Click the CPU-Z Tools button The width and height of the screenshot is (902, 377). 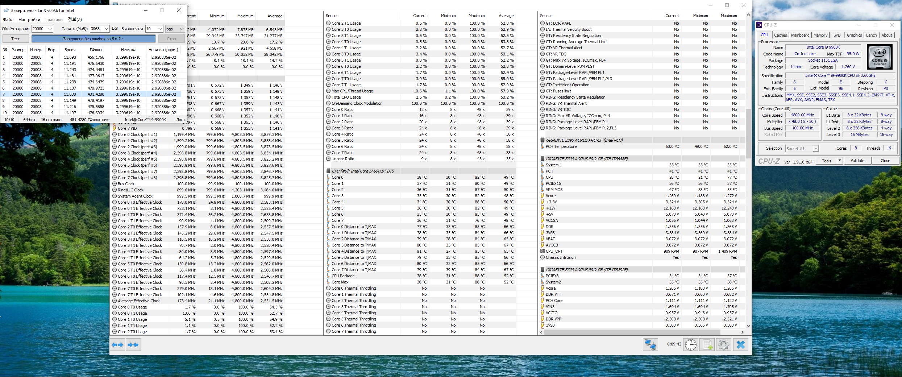coord(827,161)
